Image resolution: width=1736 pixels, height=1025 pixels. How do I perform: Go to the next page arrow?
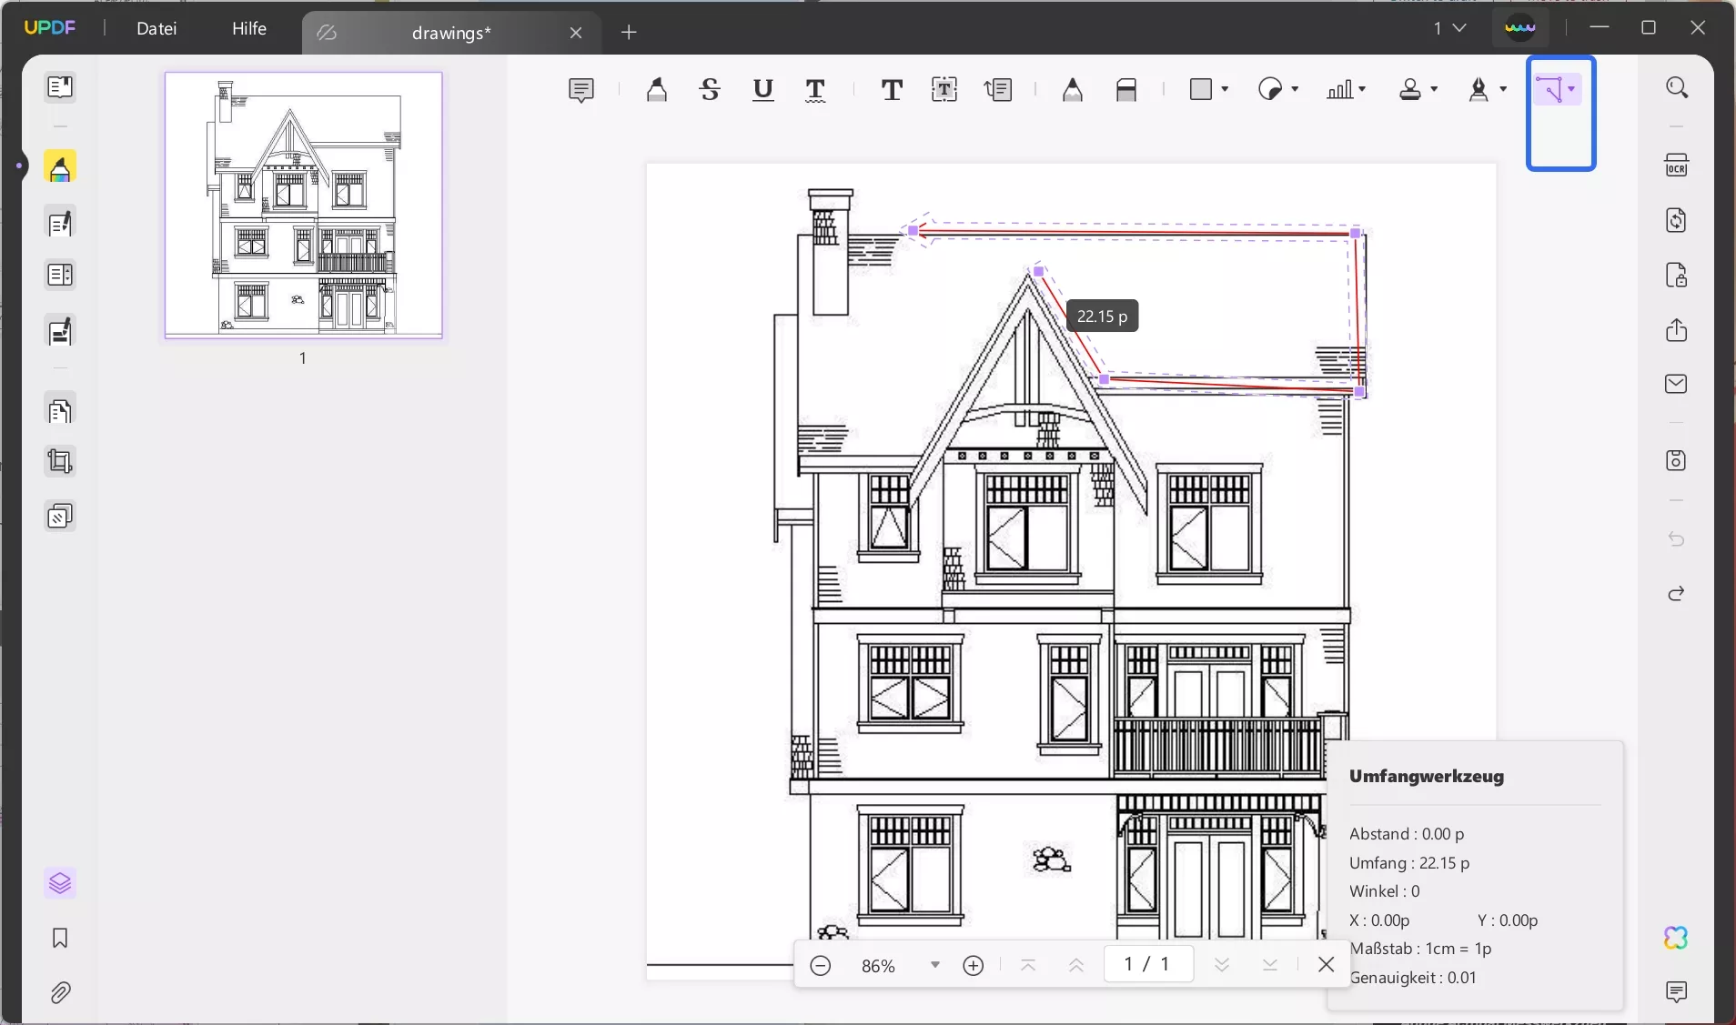[1222, 965]
